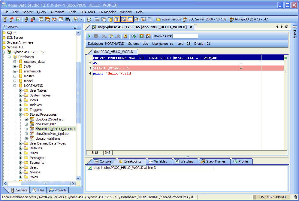Toggle the highlighted form list toolbar button
299x201 pixels.
coord(130,19)
